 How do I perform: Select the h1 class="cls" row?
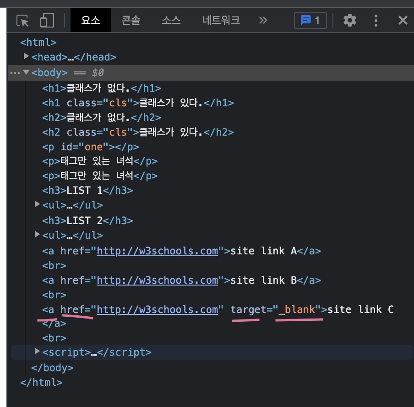pyautogui.click(x=138, y=103)
